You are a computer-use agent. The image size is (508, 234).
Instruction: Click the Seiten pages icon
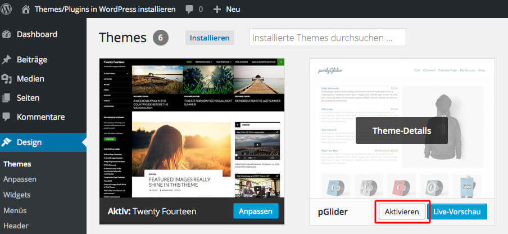pos(6,98)
